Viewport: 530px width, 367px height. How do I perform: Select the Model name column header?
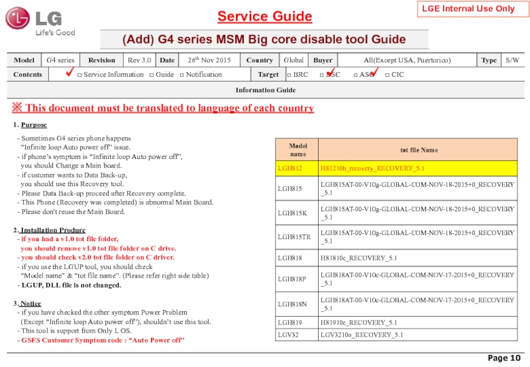click(297, 150)
